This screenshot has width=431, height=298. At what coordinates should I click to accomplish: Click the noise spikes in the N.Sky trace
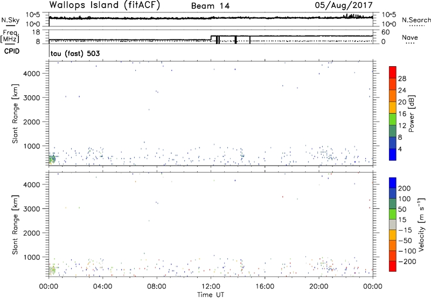(x=354, y=16)
